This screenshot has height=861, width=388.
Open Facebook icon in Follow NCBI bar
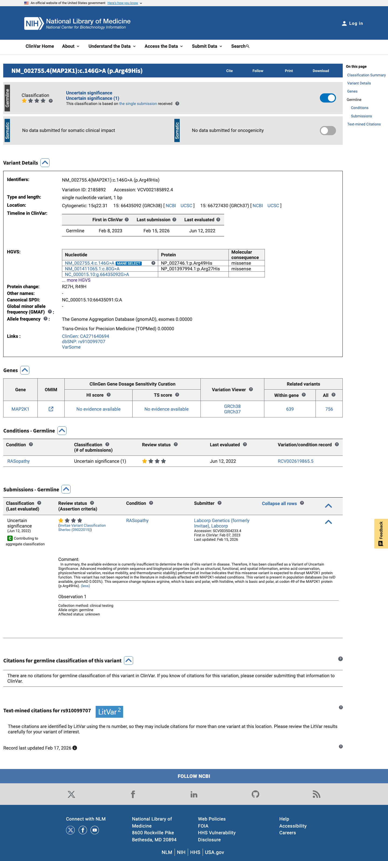point(133,794)
